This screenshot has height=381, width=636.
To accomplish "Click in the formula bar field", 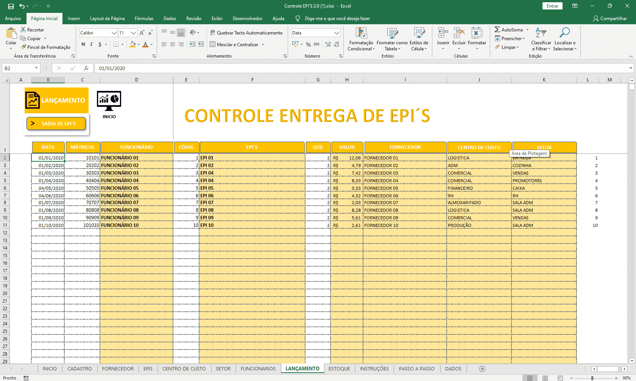I will point(362,68).
